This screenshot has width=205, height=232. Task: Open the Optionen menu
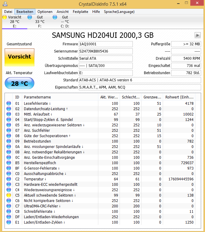coord(45,12)
